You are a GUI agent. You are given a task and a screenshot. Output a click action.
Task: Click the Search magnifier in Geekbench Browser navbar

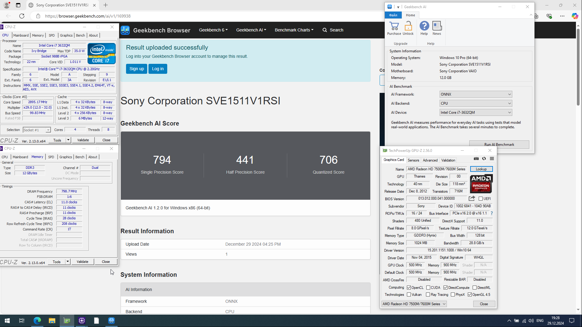click(x=325, y=30)
